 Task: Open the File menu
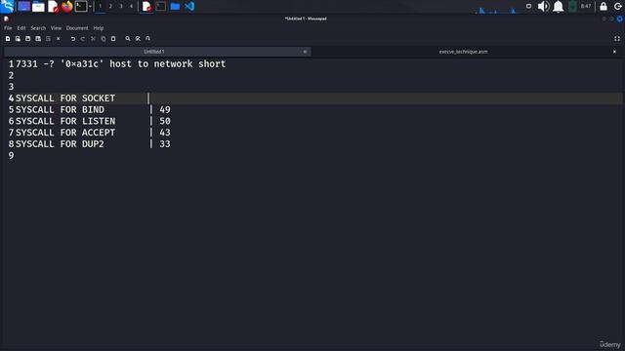click(x=8, y=28)
